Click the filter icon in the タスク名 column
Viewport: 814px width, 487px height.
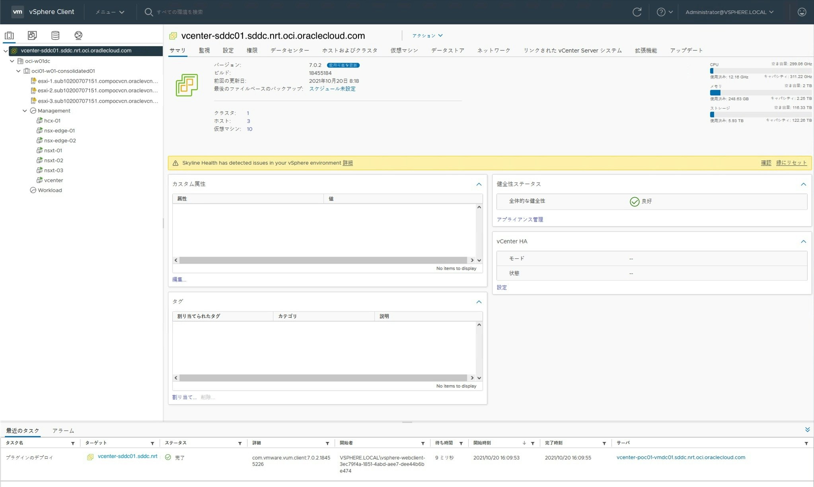coord(73,443)
